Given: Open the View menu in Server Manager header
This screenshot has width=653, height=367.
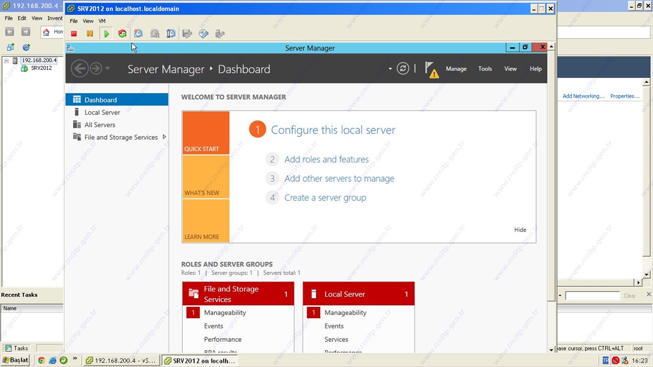Looking at the screenshot, I should pyautogui.click(x=510, y=69).
